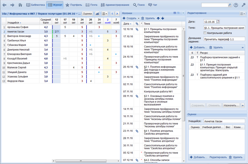The width and height of the screenshot is (248, 164).
Task: Click the statistics chart icon in journal header
Action: pos(97,14)
